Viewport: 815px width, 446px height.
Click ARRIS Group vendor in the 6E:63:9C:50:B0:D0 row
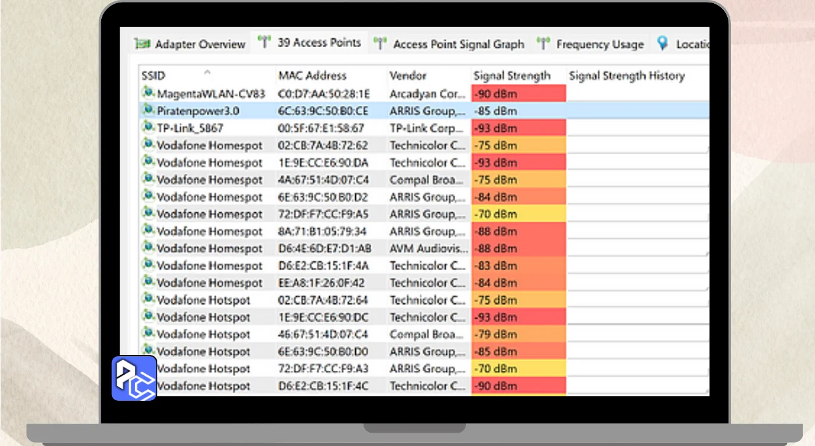pos(428,352)
